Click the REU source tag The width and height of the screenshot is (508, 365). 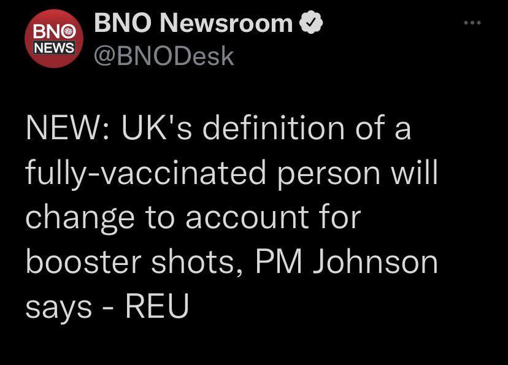click(157, 306)
